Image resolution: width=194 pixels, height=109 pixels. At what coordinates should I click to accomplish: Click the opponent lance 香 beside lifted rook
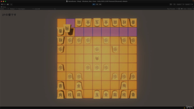[x=61, y=31]
